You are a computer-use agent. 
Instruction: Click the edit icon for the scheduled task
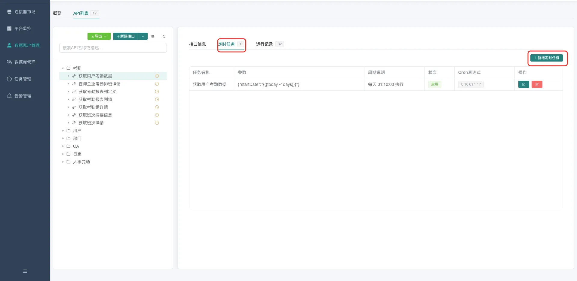(523, 84)
